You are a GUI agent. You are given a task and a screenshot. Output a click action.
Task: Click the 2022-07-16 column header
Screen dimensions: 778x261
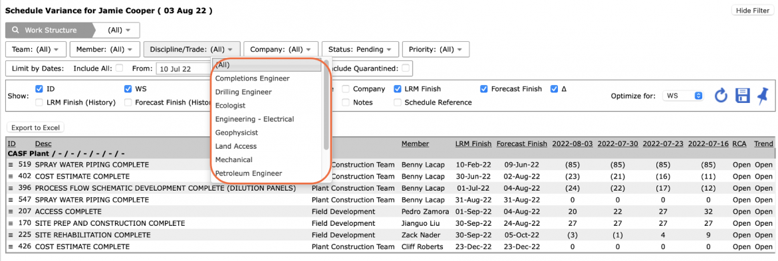pos(709,143)
